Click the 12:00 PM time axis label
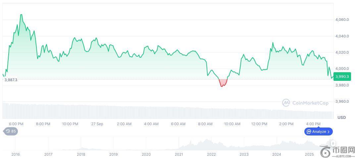This screenshot has width=355, height=158. (x=259, y=124)
